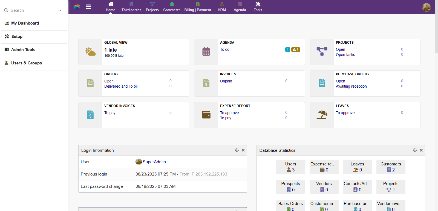This screenshot has height=211, width=438.
Task: Open the Projects module icon
Action: [152, 4]
